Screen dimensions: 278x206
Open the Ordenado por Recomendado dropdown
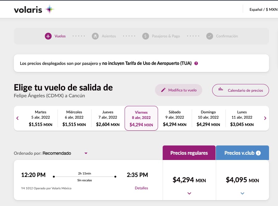pos(86,153)
